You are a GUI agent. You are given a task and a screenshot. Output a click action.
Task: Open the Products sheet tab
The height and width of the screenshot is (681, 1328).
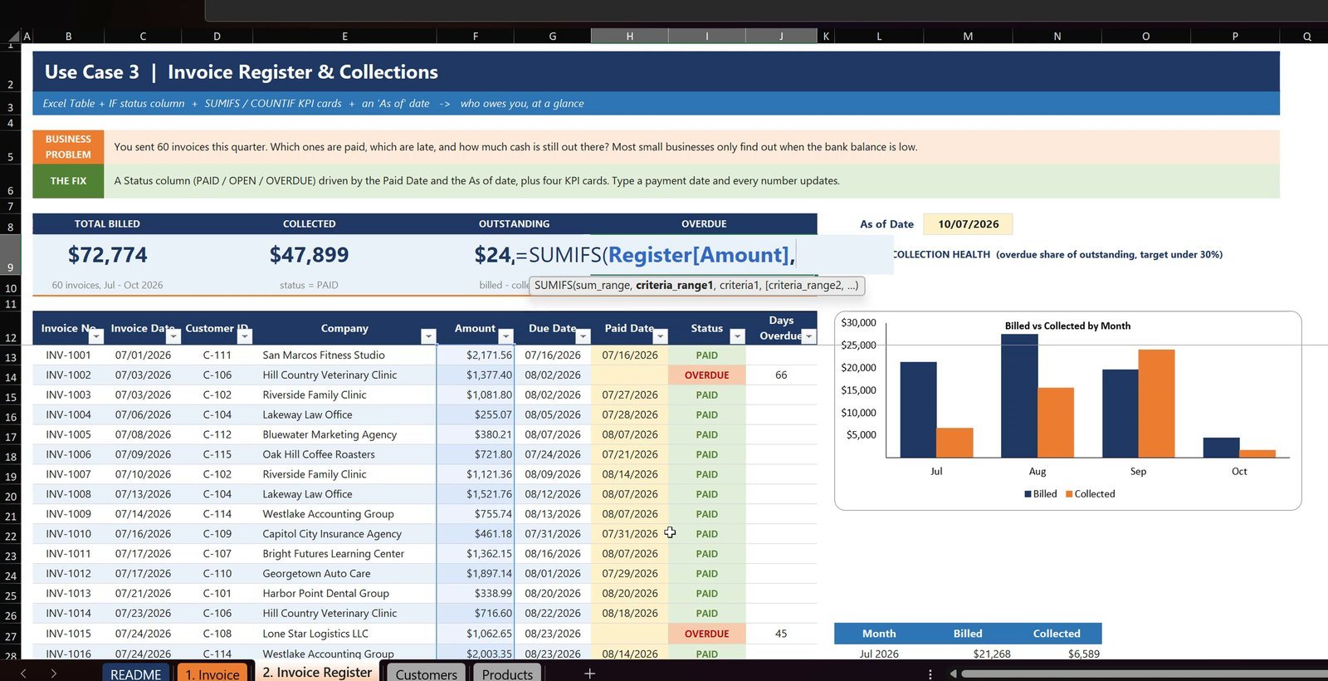pos(507,673)
